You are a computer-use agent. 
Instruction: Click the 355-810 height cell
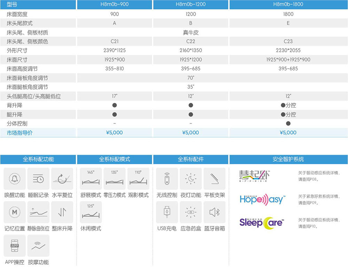(x=114, y=69)
